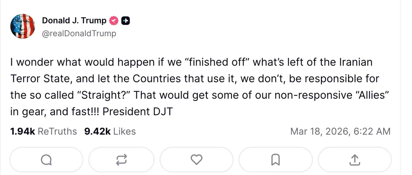ReTruth this post using the arrows icon

[121, 159]
